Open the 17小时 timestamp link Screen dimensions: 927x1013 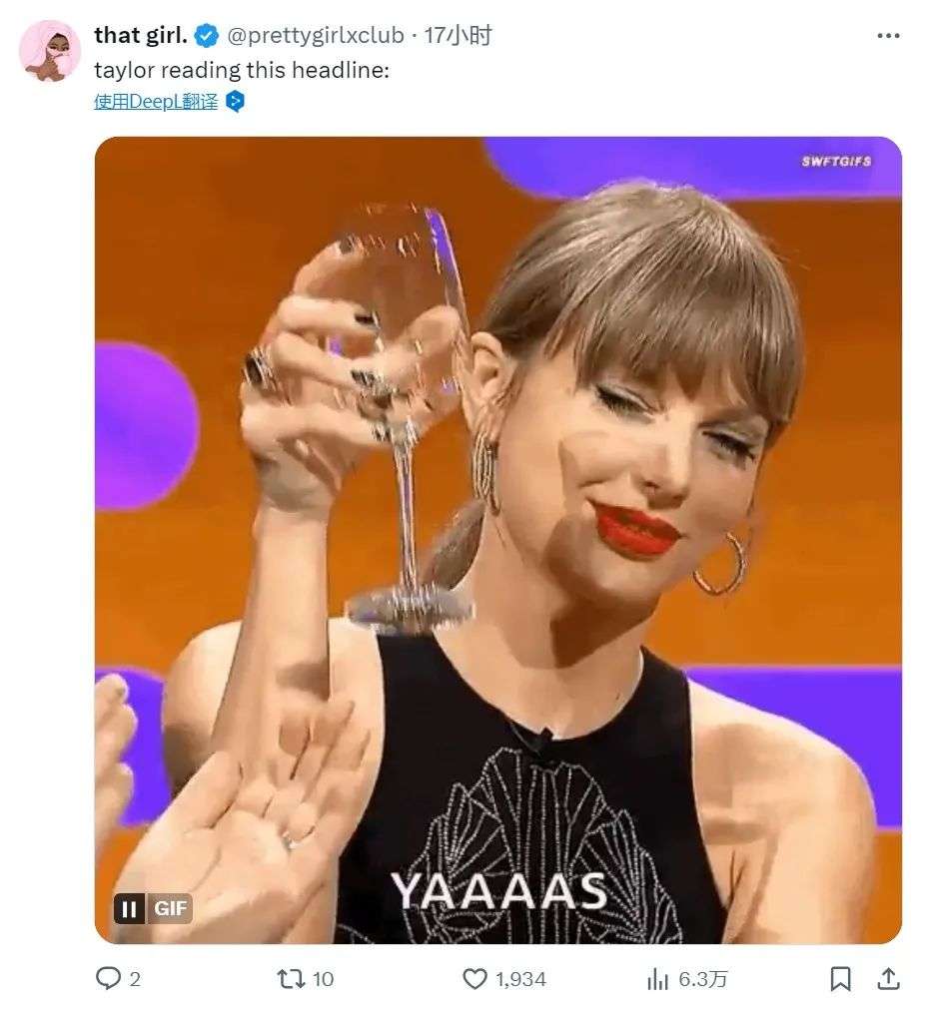click(459, 36)
